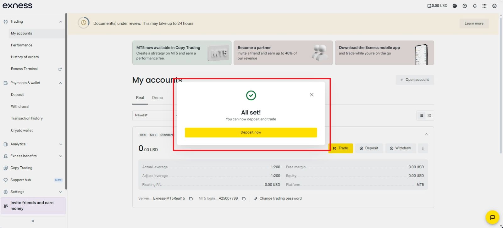The height and width of the screenshot is (228, 503).
Task: Open the user profile icon
Action: point(495,6)
